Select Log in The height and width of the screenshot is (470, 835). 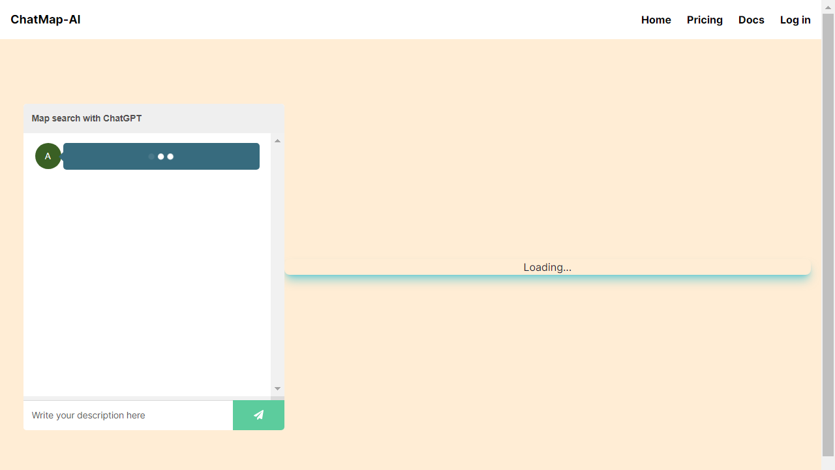click(x=795, y=20)
